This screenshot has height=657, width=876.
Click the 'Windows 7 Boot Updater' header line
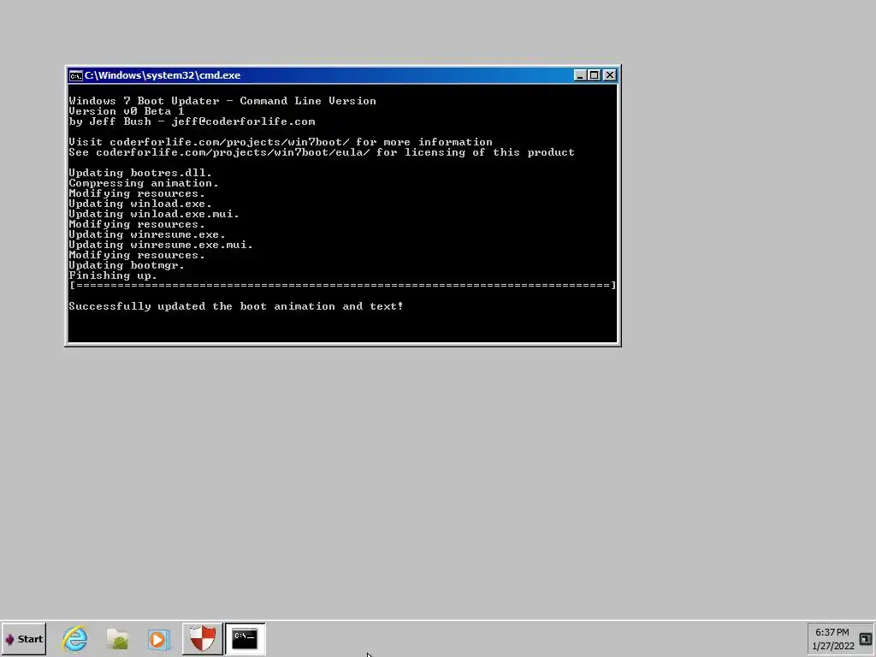pos(222,101)
